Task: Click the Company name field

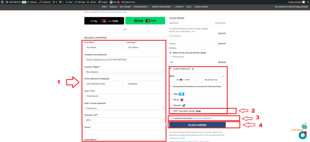Action: [x=125, y=60]
